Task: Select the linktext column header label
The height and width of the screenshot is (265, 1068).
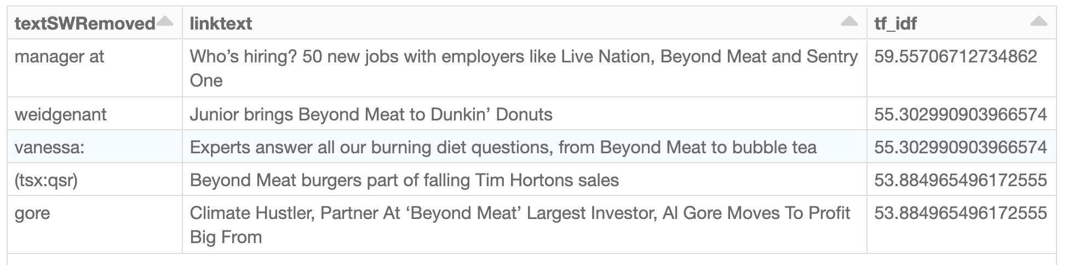Action: click(221, 24)
